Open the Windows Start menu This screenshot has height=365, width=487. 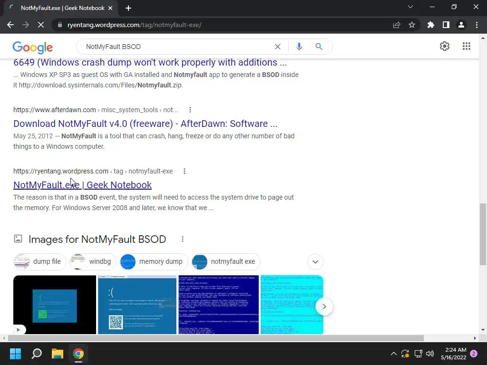(15, 354)
